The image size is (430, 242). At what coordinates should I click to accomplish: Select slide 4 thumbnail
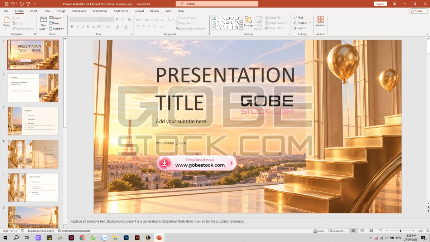pos(33,154)
